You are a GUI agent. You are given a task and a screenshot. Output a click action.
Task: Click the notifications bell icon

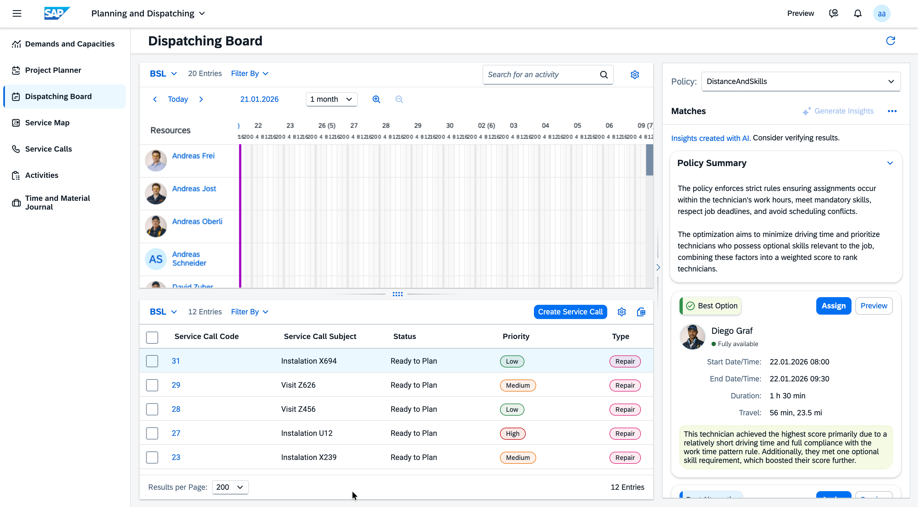click(858, 14)
